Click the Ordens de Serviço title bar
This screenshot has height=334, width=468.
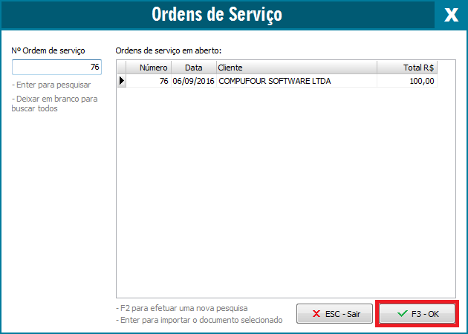217,15
